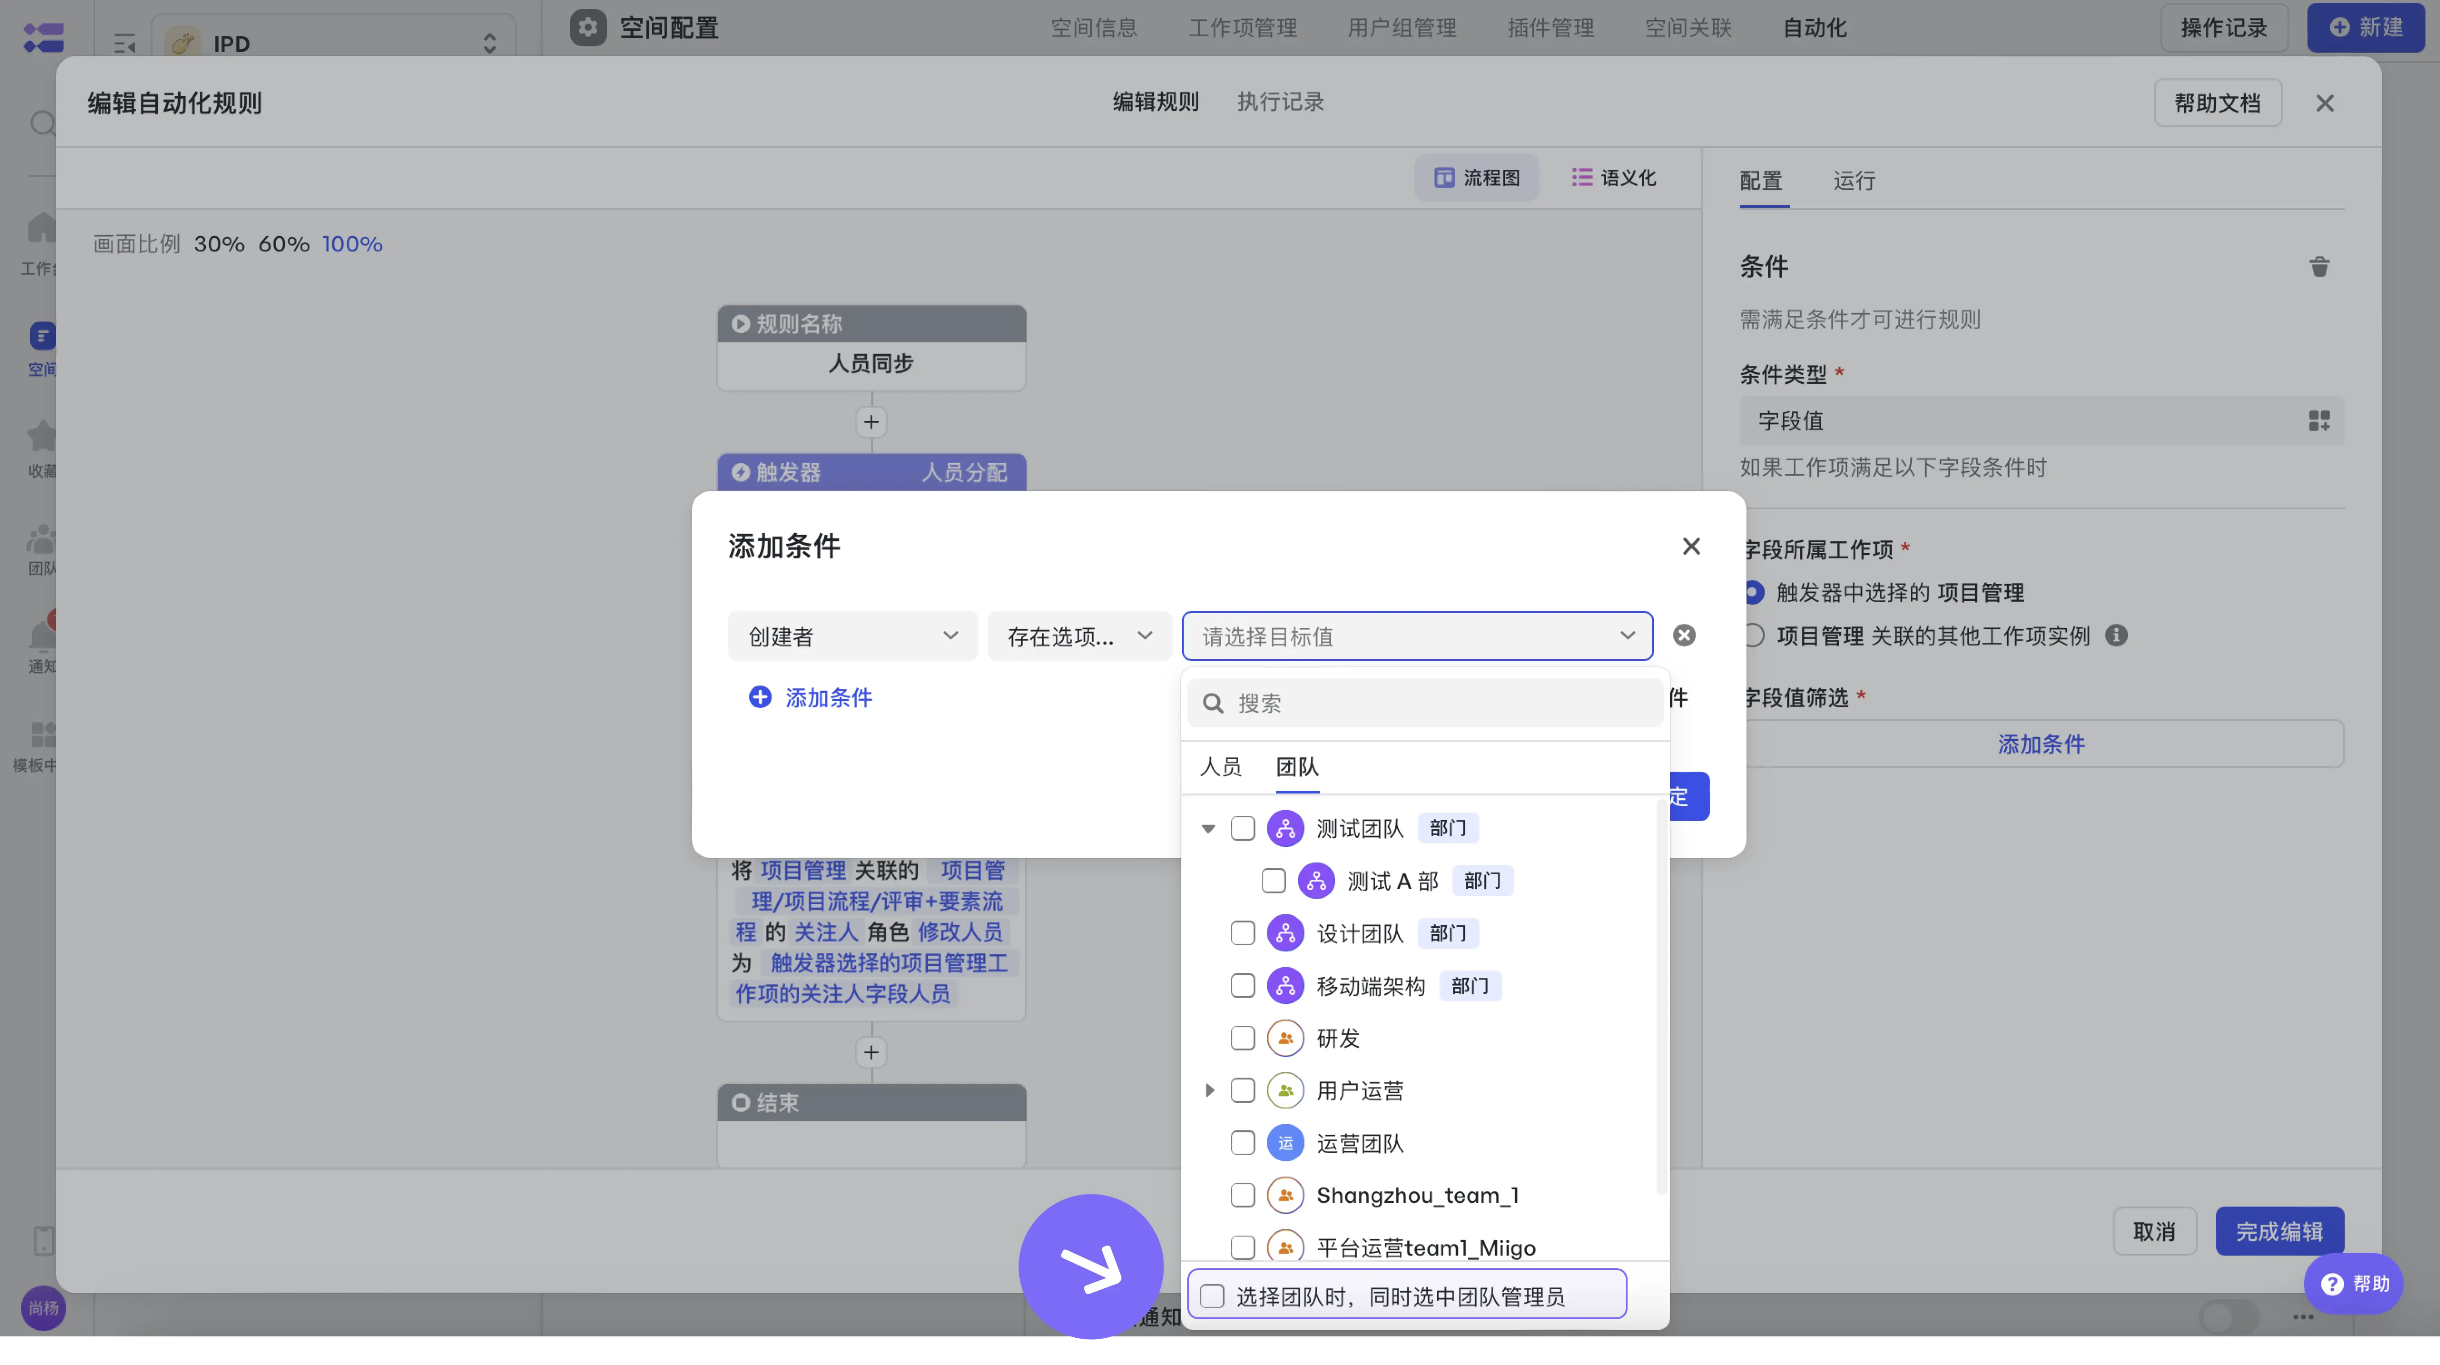Click the 运营团队 blue avatar icon

tap(1285, 1143)
